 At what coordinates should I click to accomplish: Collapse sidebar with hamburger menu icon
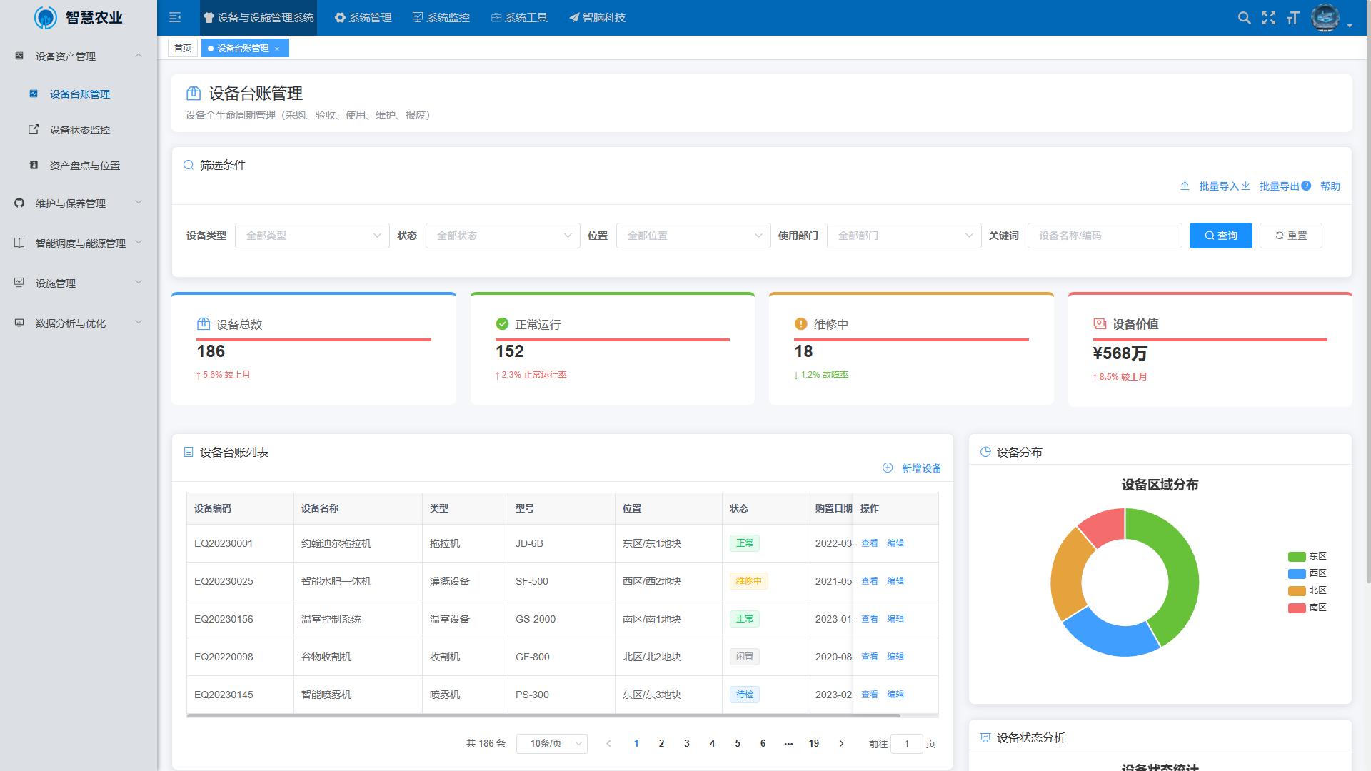(175, 17)
